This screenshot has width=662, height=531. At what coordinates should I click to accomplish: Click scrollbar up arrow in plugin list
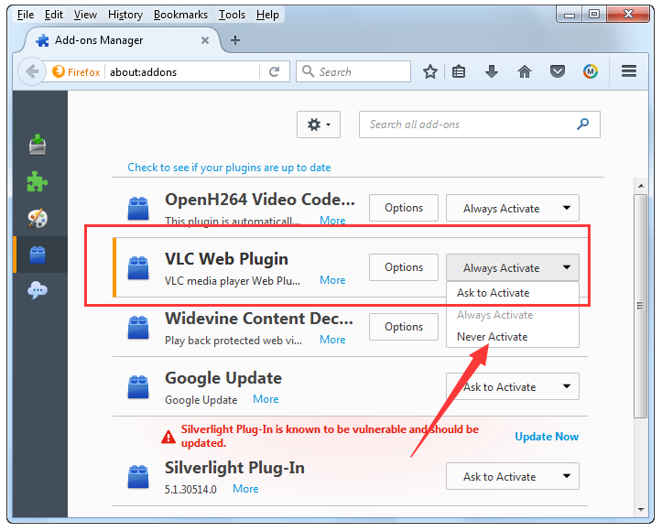641,186
